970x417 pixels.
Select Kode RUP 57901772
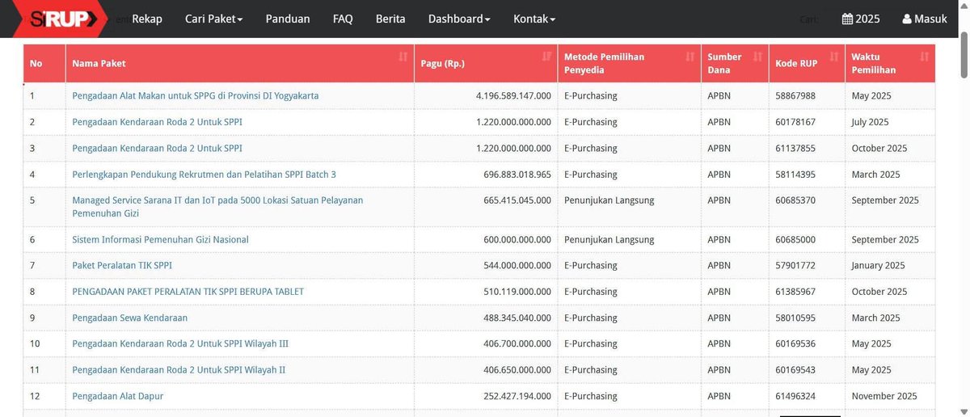795,265
